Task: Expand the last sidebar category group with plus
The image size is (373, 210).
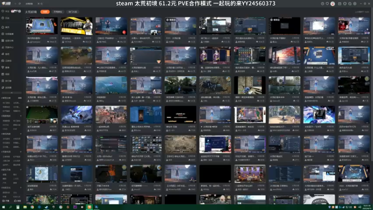Action: 21,188
